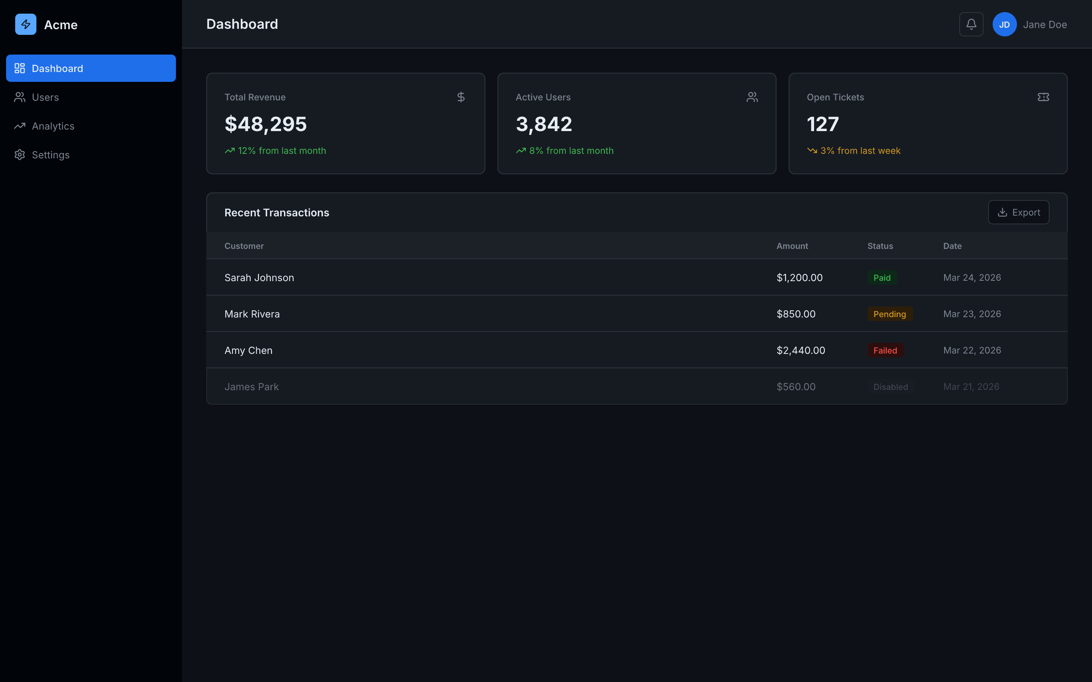Screen dimensions: 1092x682
Task: Select Dashboard in the sidebar
Action: point(91,68)
